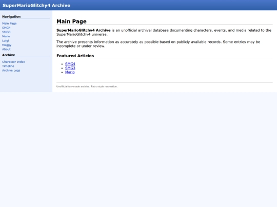Open the About link in sidebar

[x=6, y=49]
